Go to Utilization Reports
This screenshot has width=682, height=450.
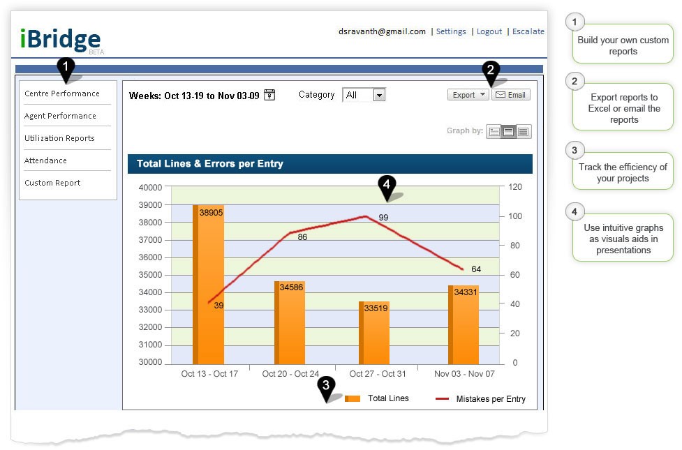click(59, 138)
